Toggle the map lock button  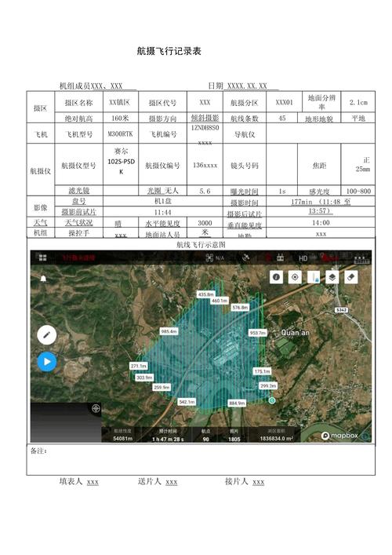point(314,277)
